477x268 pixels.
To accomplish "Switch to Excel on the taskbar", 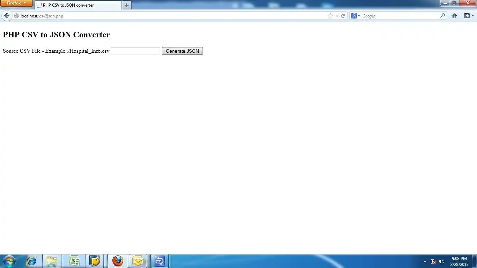I will pyautogui.click(x=74, y=261).
